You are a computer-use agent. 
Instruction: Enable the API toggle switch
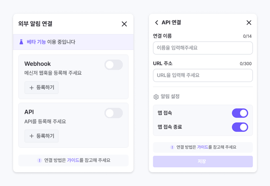tap(113, 113)
